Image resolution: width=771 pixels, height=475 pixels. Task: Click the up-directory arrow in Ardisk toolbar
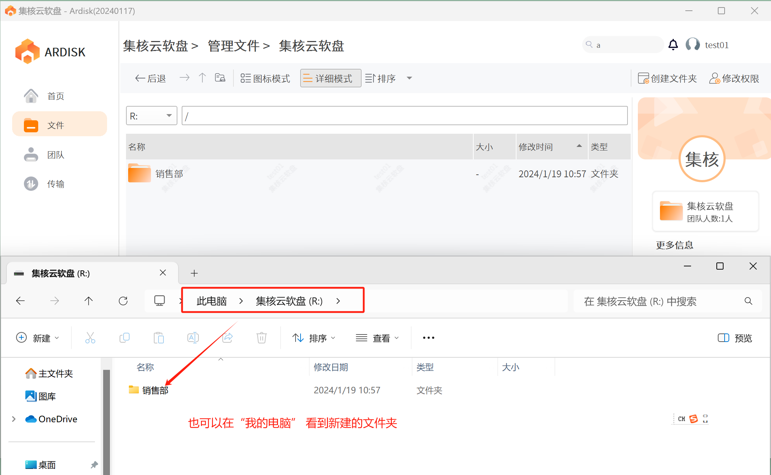202,78
